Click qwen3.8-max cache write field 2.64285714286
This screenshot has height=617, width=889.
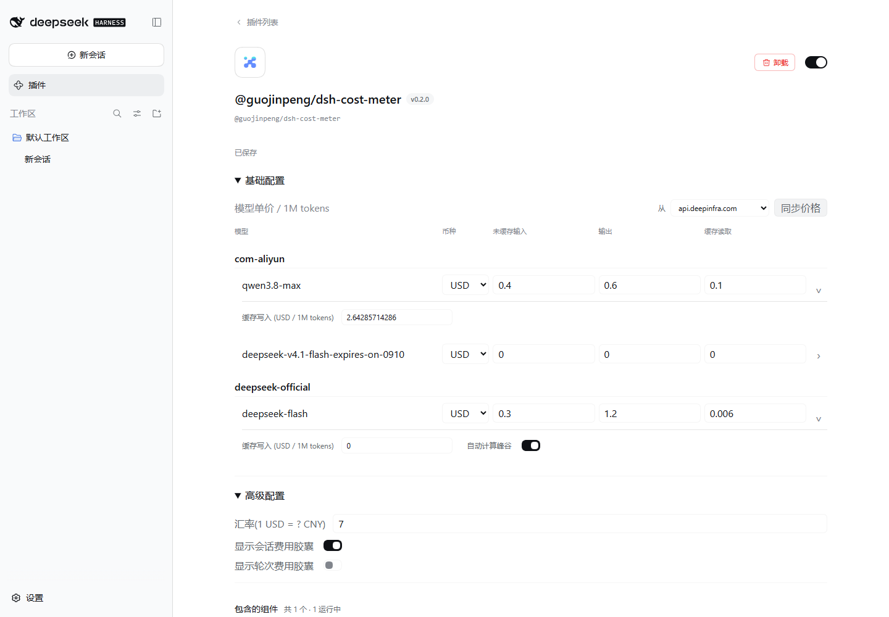(x=397, y=317)
